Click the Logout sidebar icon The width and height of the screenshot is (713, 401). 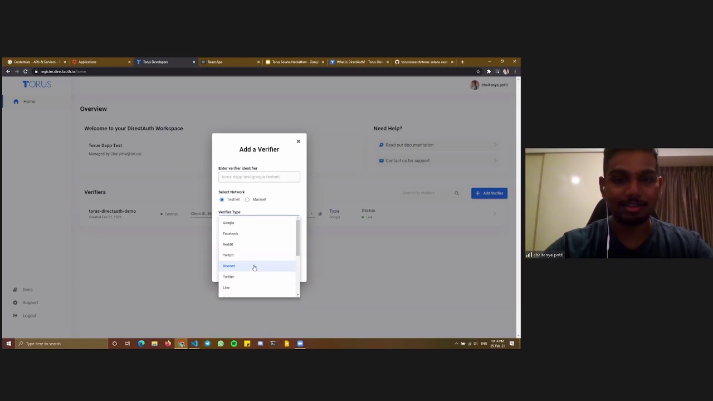[x=15, y=316]
